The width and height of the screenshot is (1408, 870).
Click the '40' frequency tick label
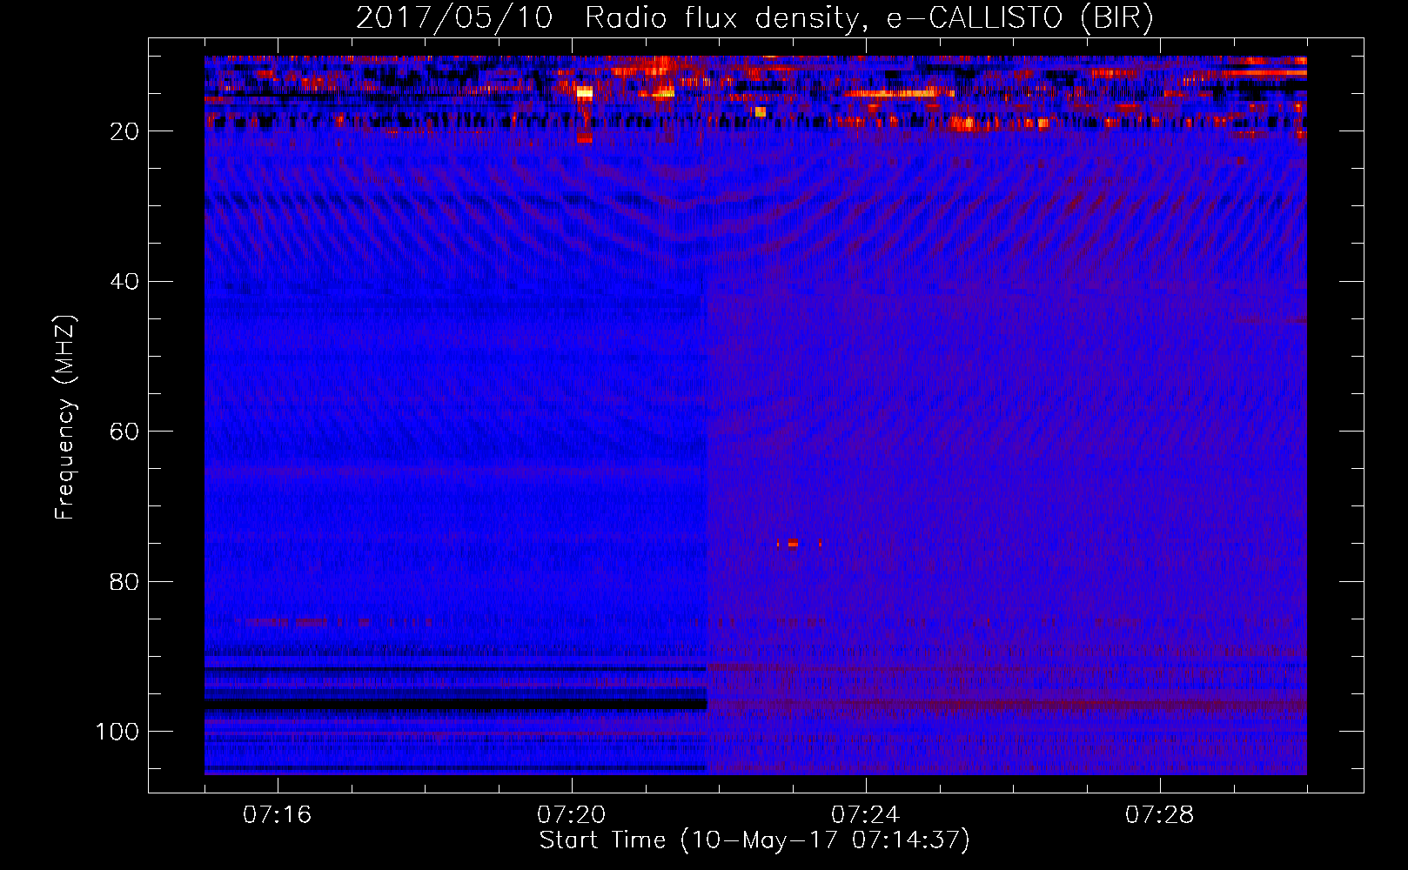coord(124,282)
